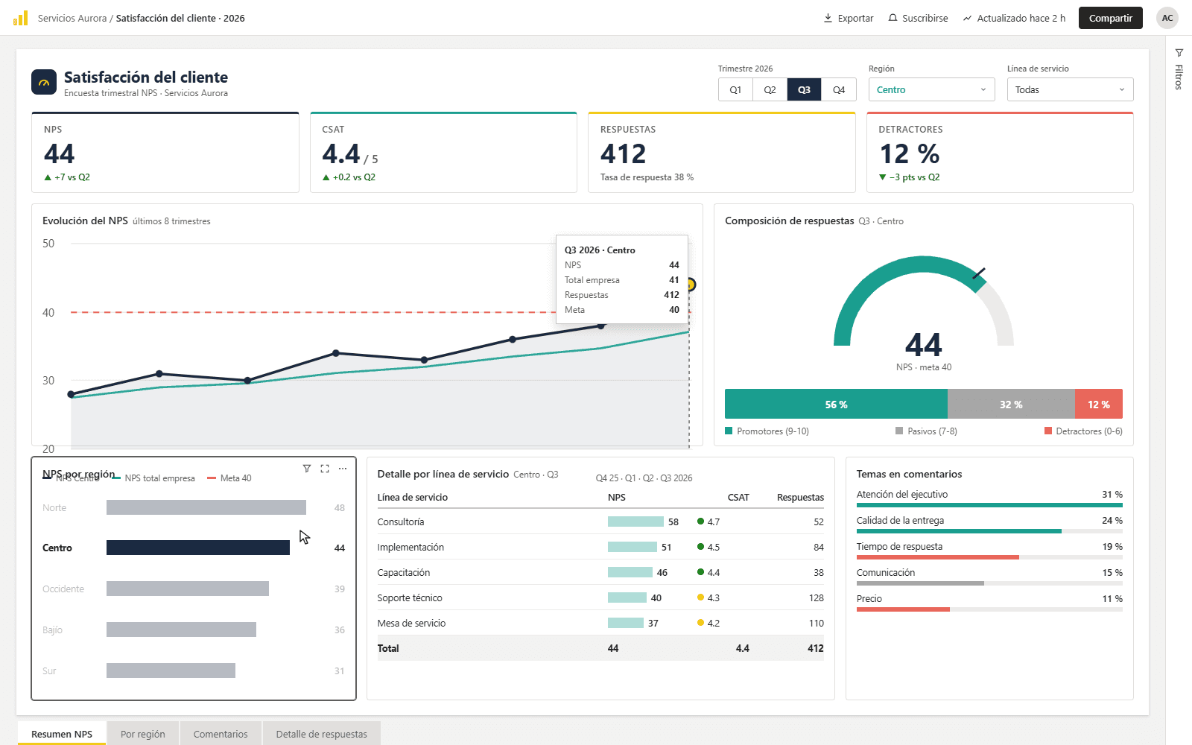The width and height of the screenshot is (1192, 745).
Task: Click the Servicios Aurora breadcrumb link
Action: click(72, 18)
